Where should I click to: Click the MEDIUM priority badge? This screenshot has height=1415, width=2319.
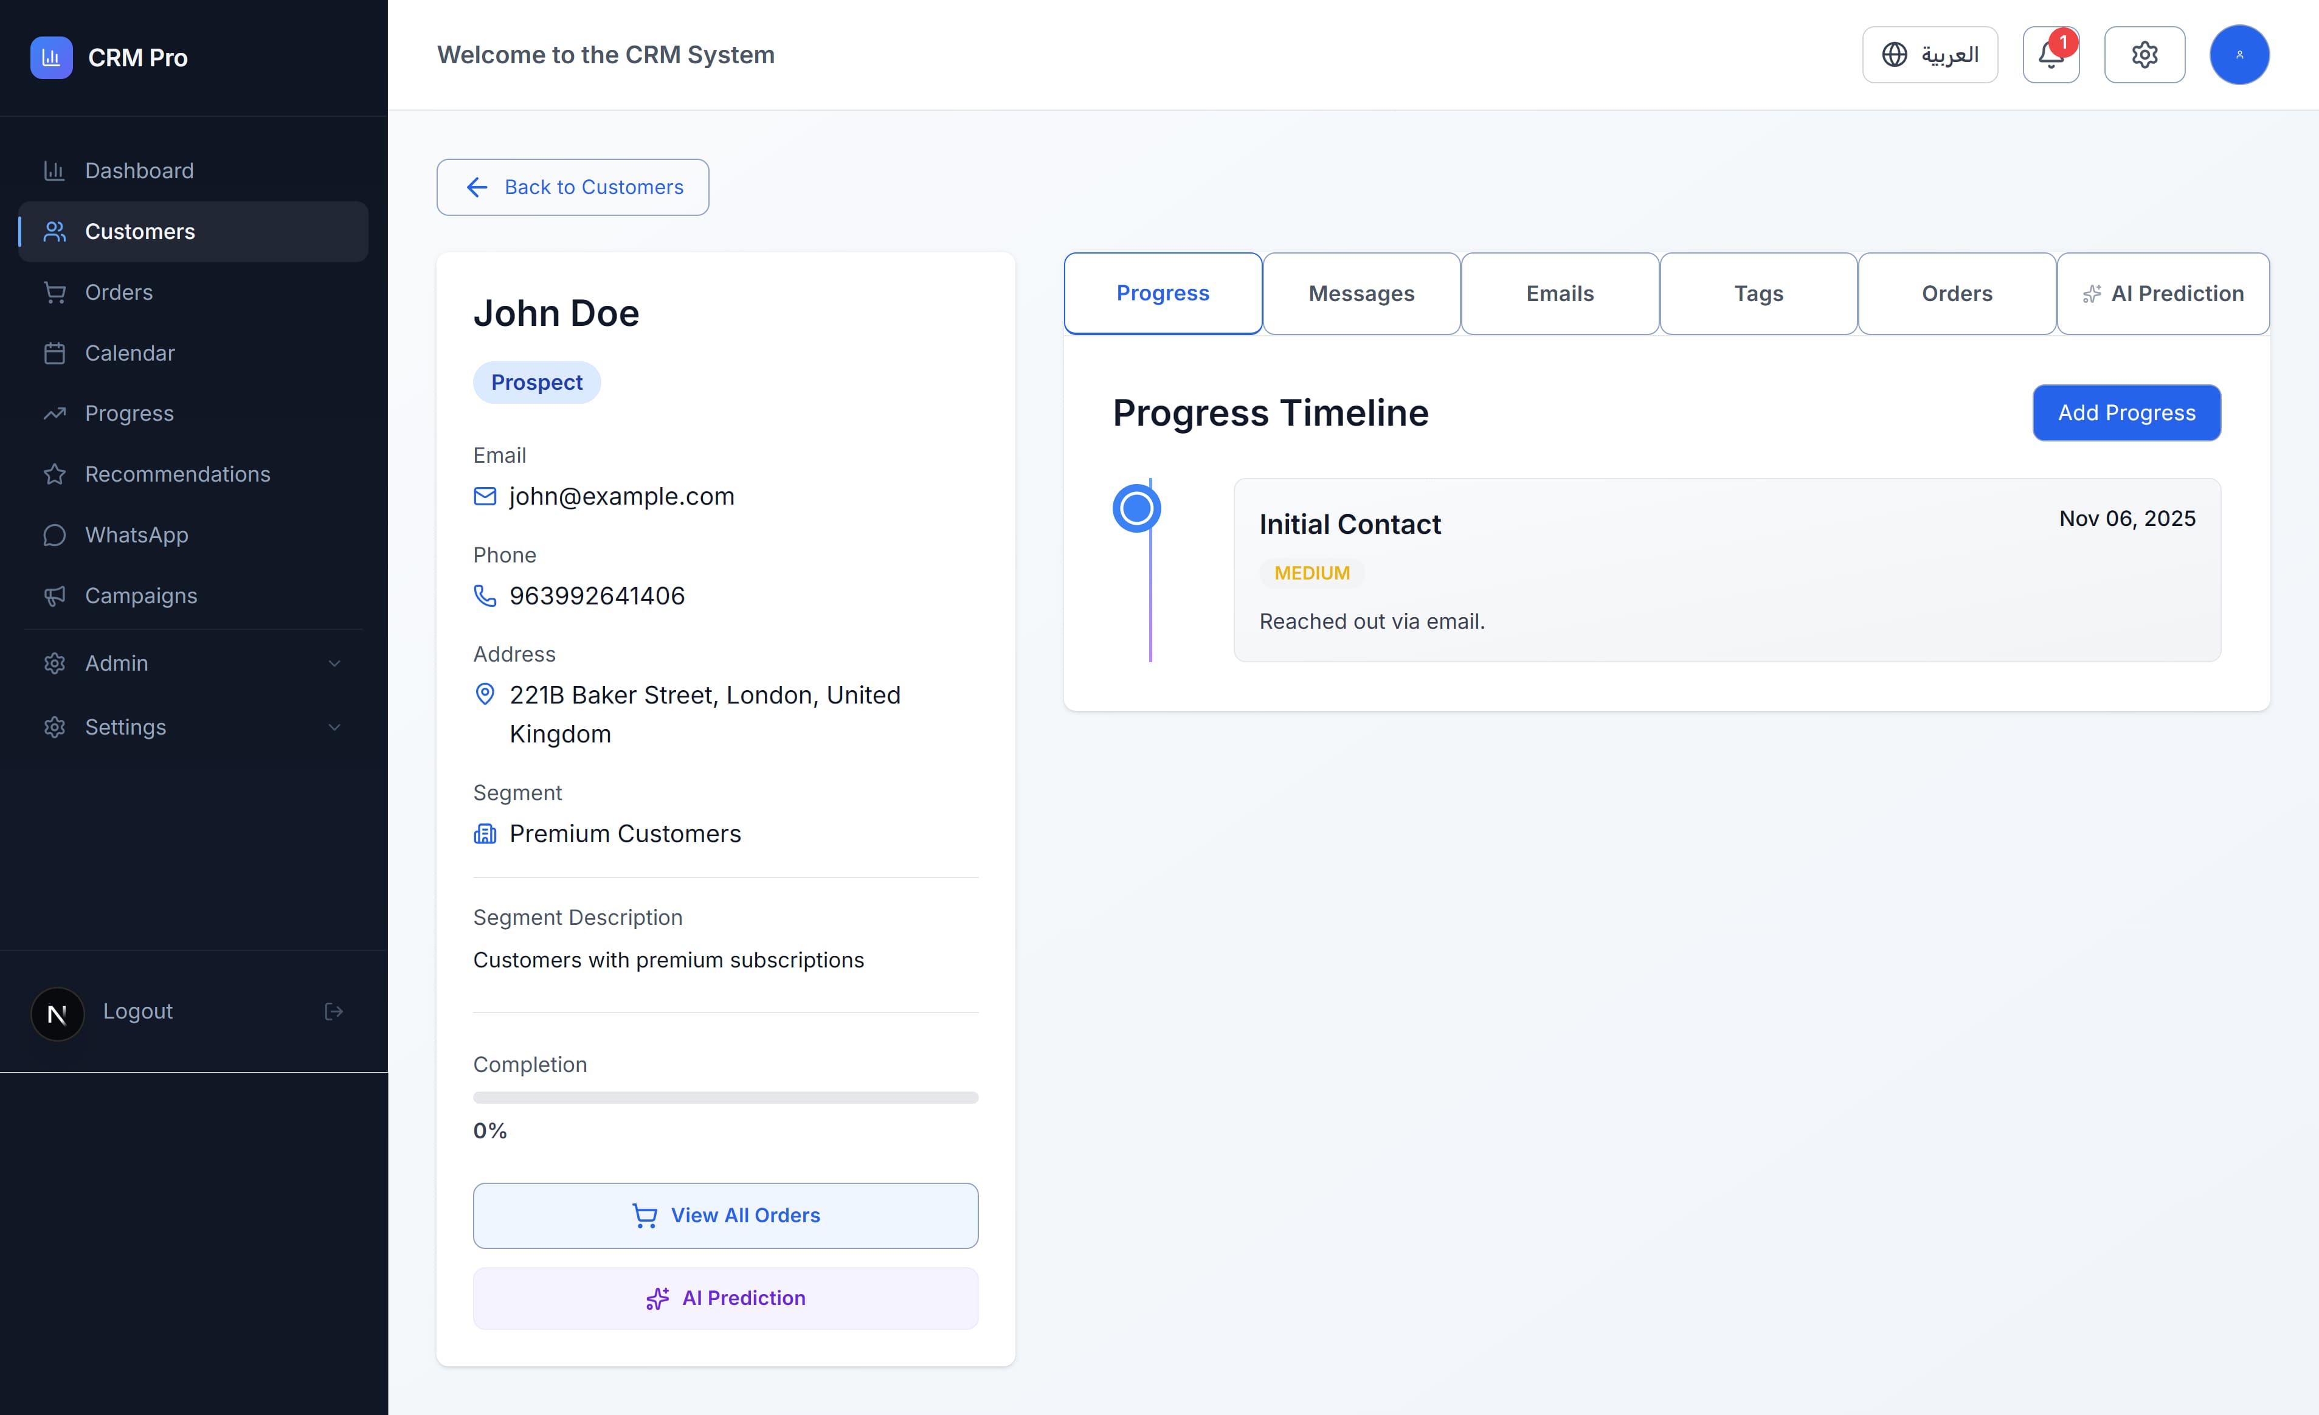[x=1311, y=573]
